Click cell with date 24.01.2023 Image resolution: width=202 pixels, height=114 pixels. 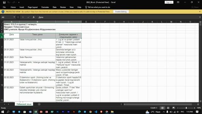click(x=11, y=43)
